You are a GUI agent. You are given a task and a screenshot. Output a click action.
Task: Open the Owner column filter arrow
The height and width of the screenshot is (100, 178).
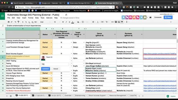point(115,34)
